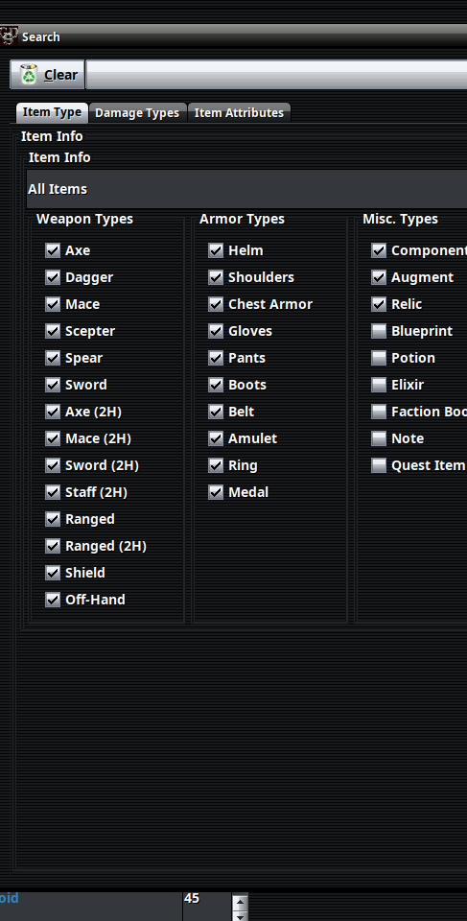Viewport: 467px width, 921px height.
Task: Decrease the value with the down arrow
Action: click(x=241, y=915)
